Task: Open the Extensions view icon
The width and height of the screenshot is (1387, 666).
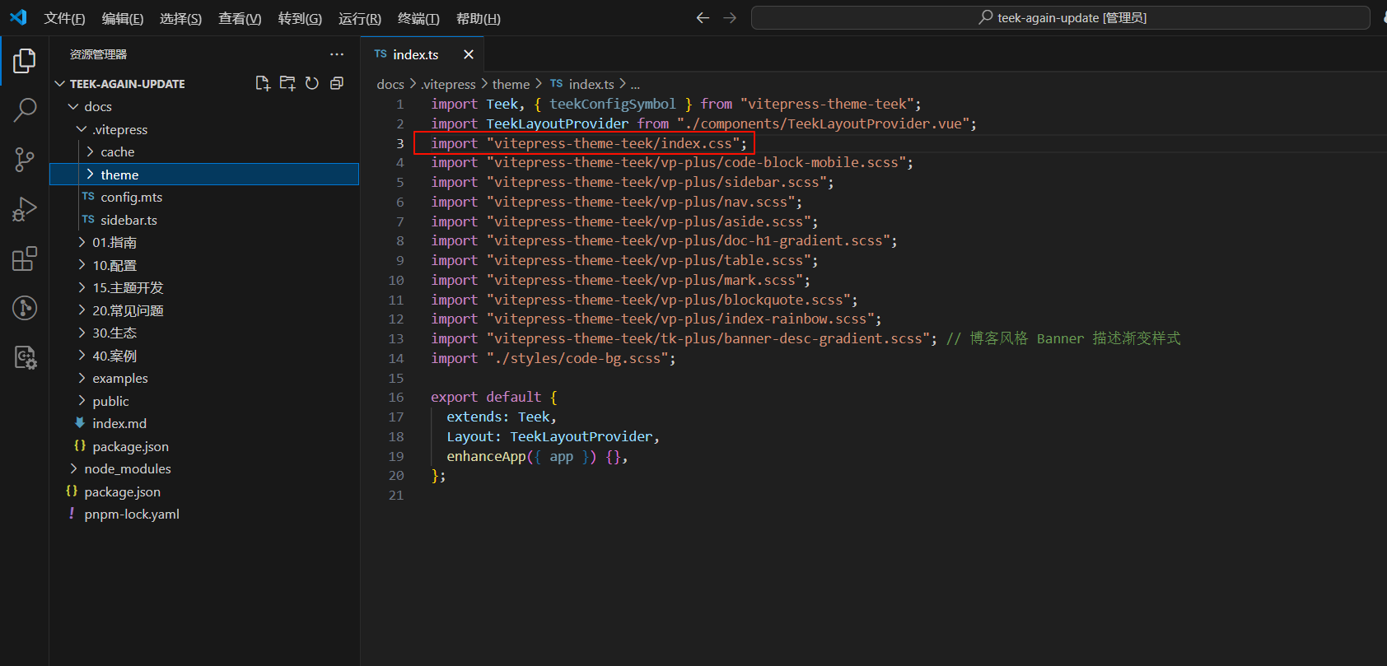Action: tap(25, 258)
